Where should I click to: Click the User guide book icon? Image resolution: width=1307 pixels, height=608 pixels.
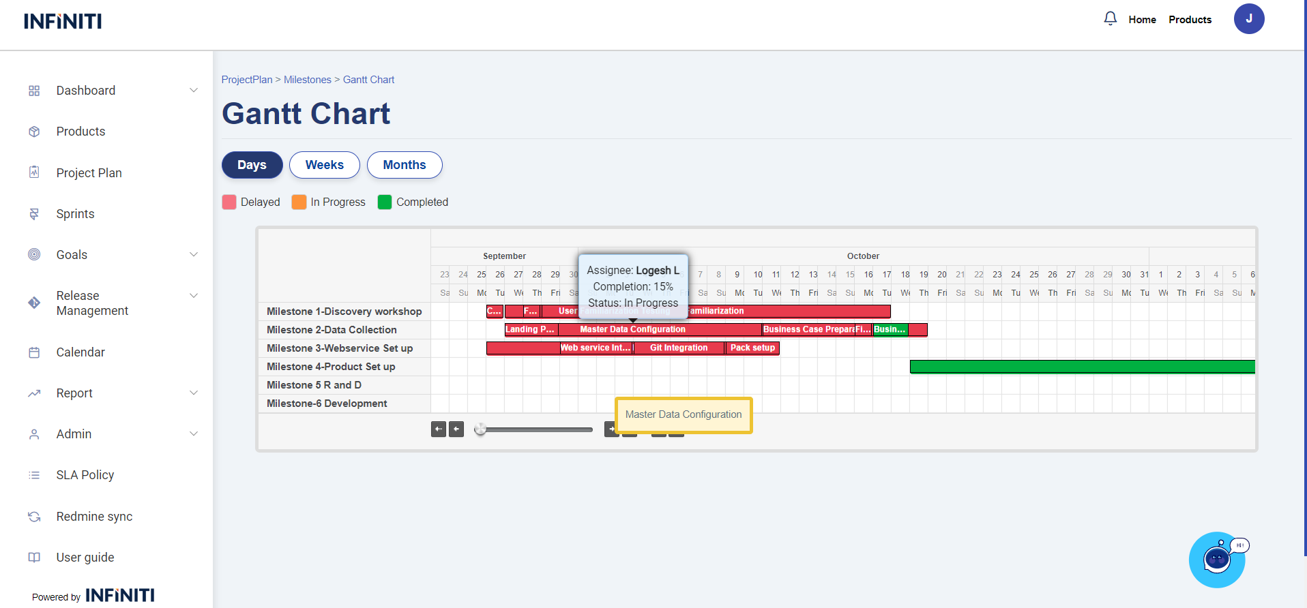pyautogui.click(x=34, y=558)
